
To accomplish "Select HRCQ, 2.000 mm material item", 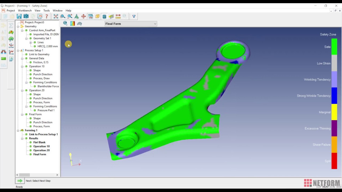I will pyautogui.click(x=48, y=46).
